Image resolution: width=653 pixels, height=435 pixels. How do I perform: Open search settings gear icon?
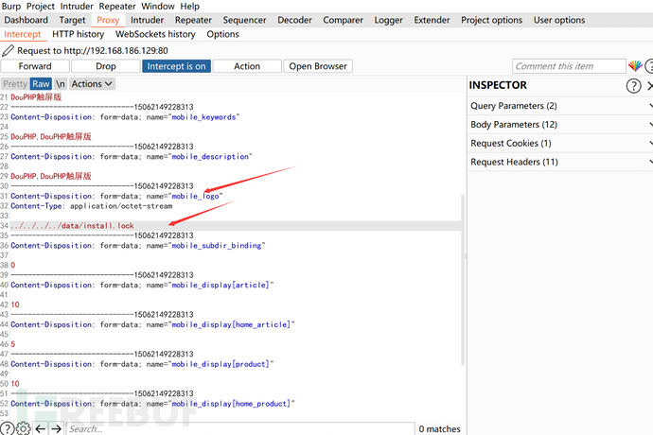(x=24, y=428)
